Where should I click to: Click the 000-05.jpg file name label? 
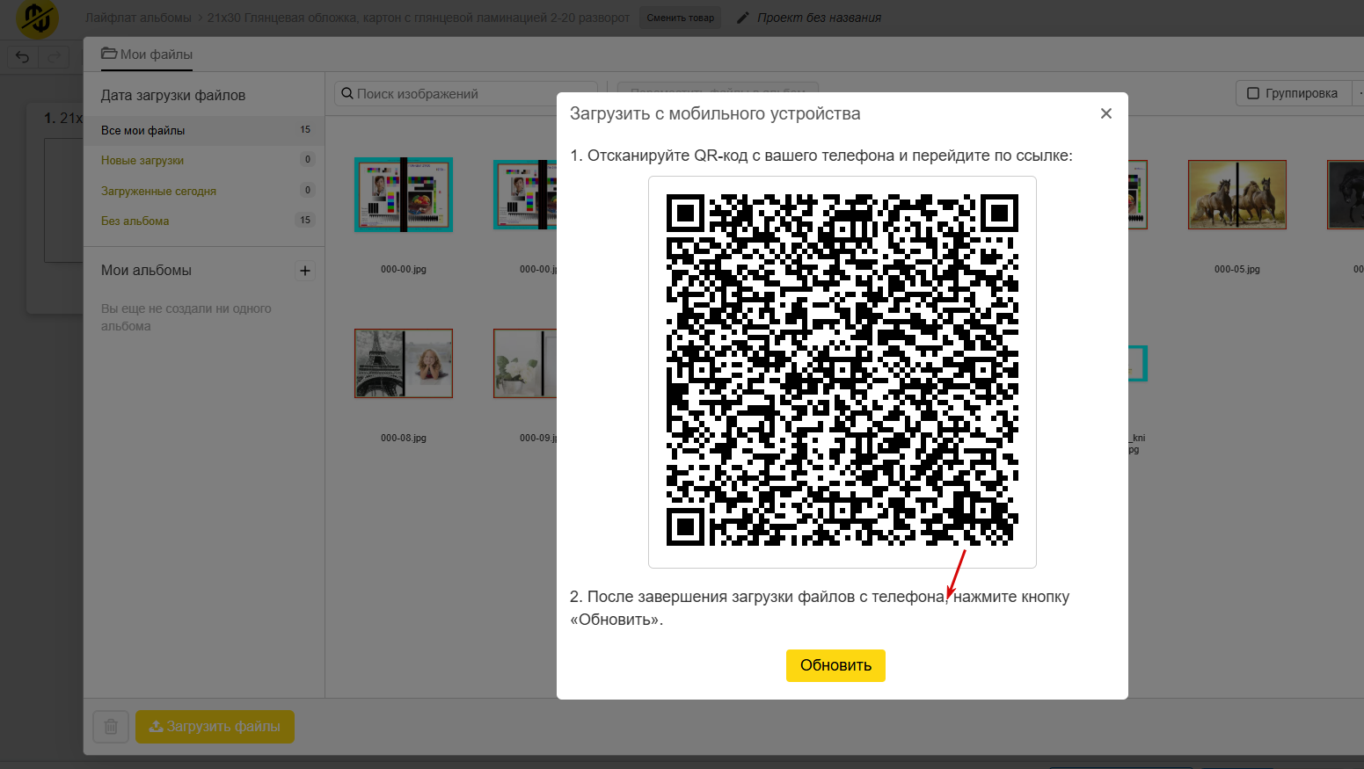[1237, 269]
